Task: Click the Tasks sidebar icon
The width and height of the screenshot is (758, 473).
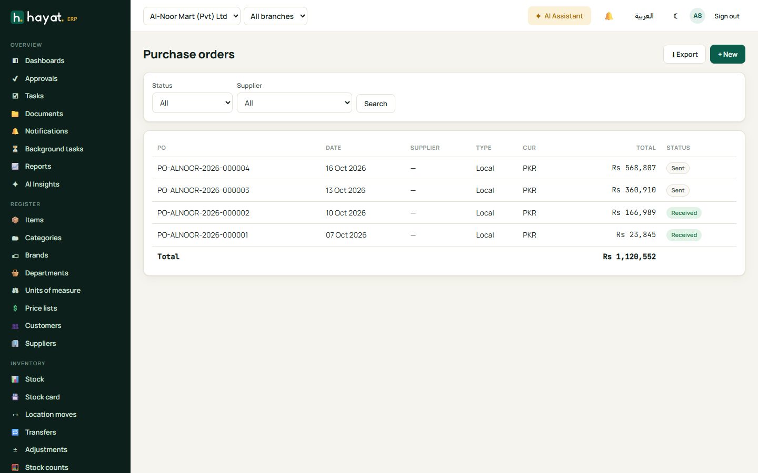Action: (x=15, y=96)
